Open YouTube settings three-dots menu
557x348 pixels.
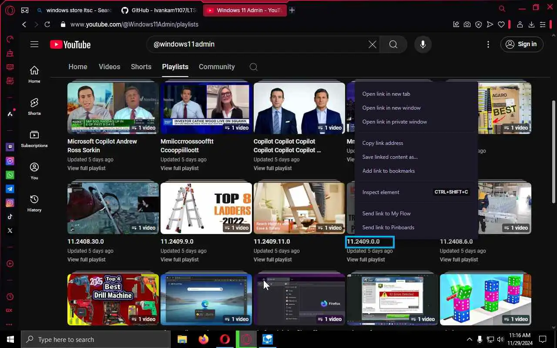coord(488,44)
